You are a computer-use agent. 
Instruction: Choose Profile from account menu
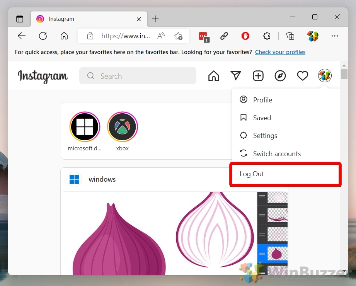tap(286, 100)
